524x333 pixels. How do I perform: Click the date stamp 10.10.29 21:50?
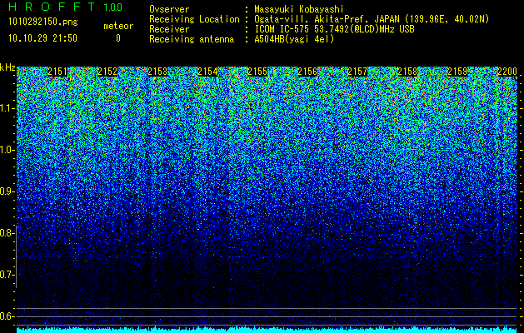click(x=43, y=38)
